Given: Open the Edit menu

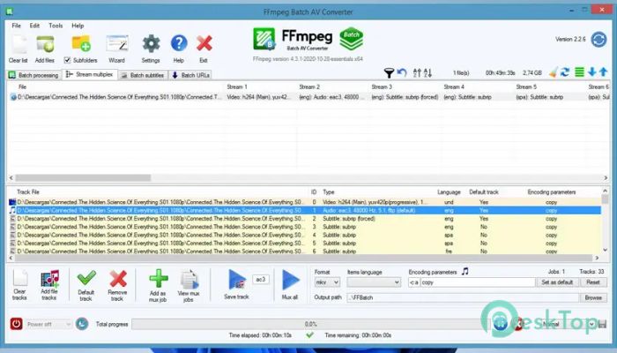Looking at the screenshot, I should click(34, 26).
